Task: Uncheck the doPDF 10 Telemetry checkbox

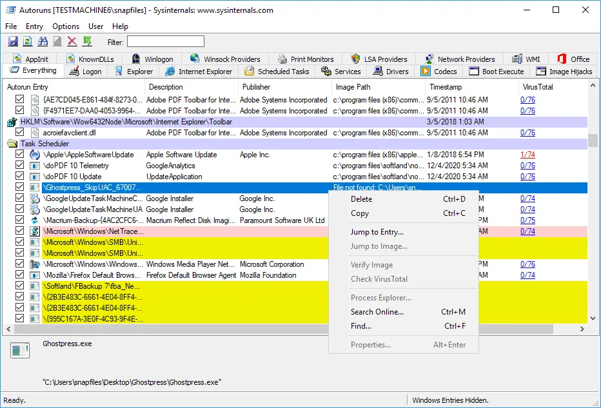Action: [x=19, y=165]
